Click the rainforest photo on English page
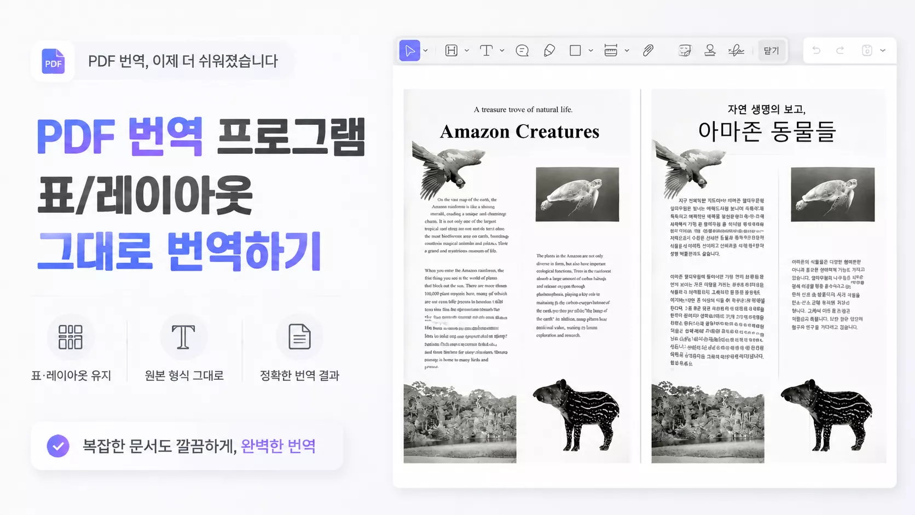915x515 pixels. click(460, 423)
